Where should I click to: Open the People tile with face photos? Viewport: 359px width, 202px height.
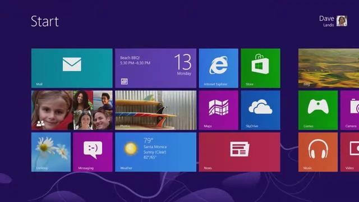click(72, 110)
